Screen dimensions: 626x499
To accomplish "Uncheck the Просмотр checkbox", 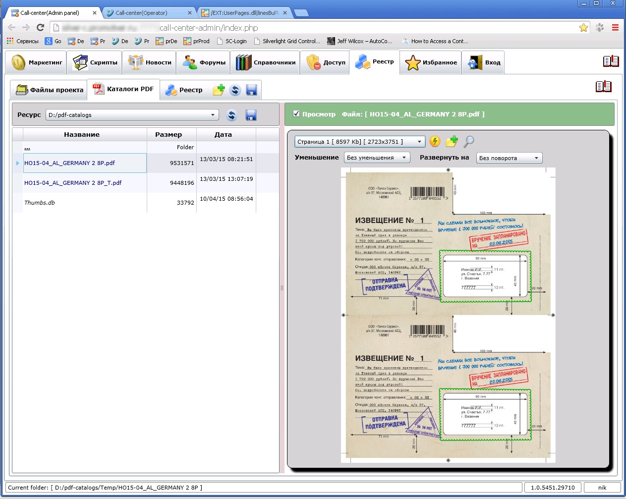I will [x=296, y=113].
